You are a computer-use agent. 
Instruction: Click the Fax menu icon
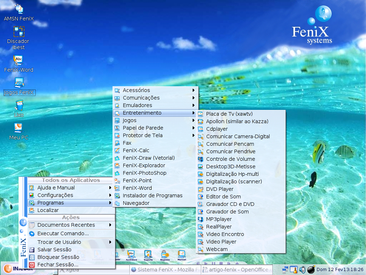117,143
